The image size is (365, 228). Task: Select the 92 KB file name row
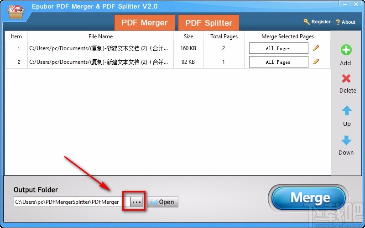click(x=100, y=62)
